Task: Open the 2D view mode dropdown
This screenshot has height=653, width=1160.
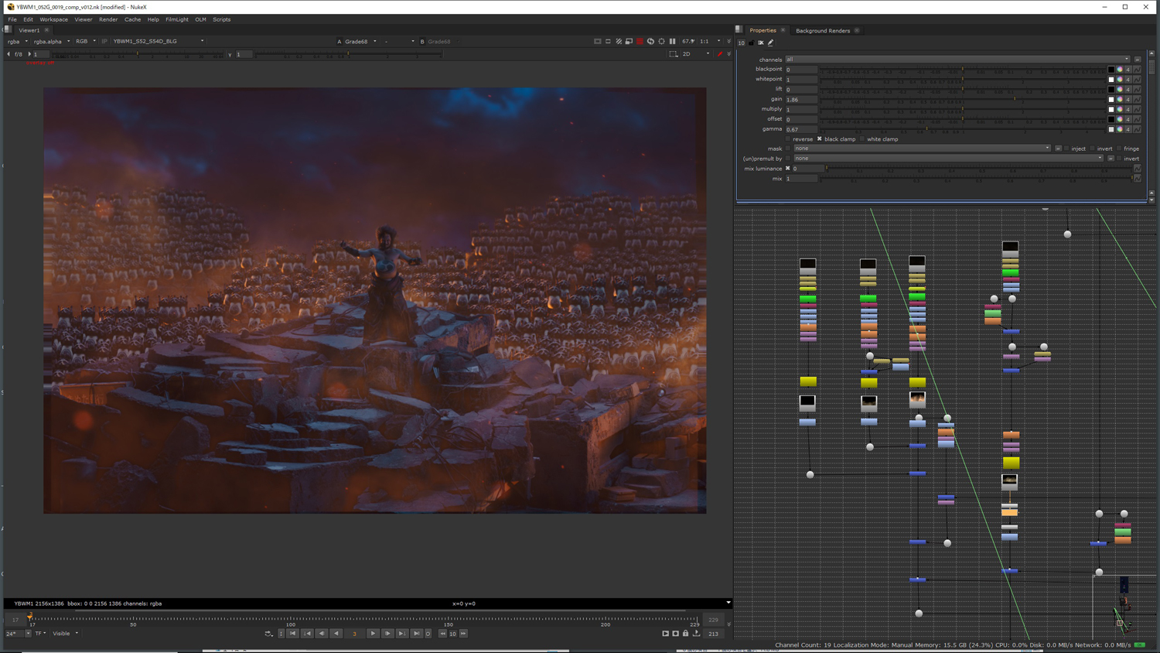Action: [x=695, y=54]
